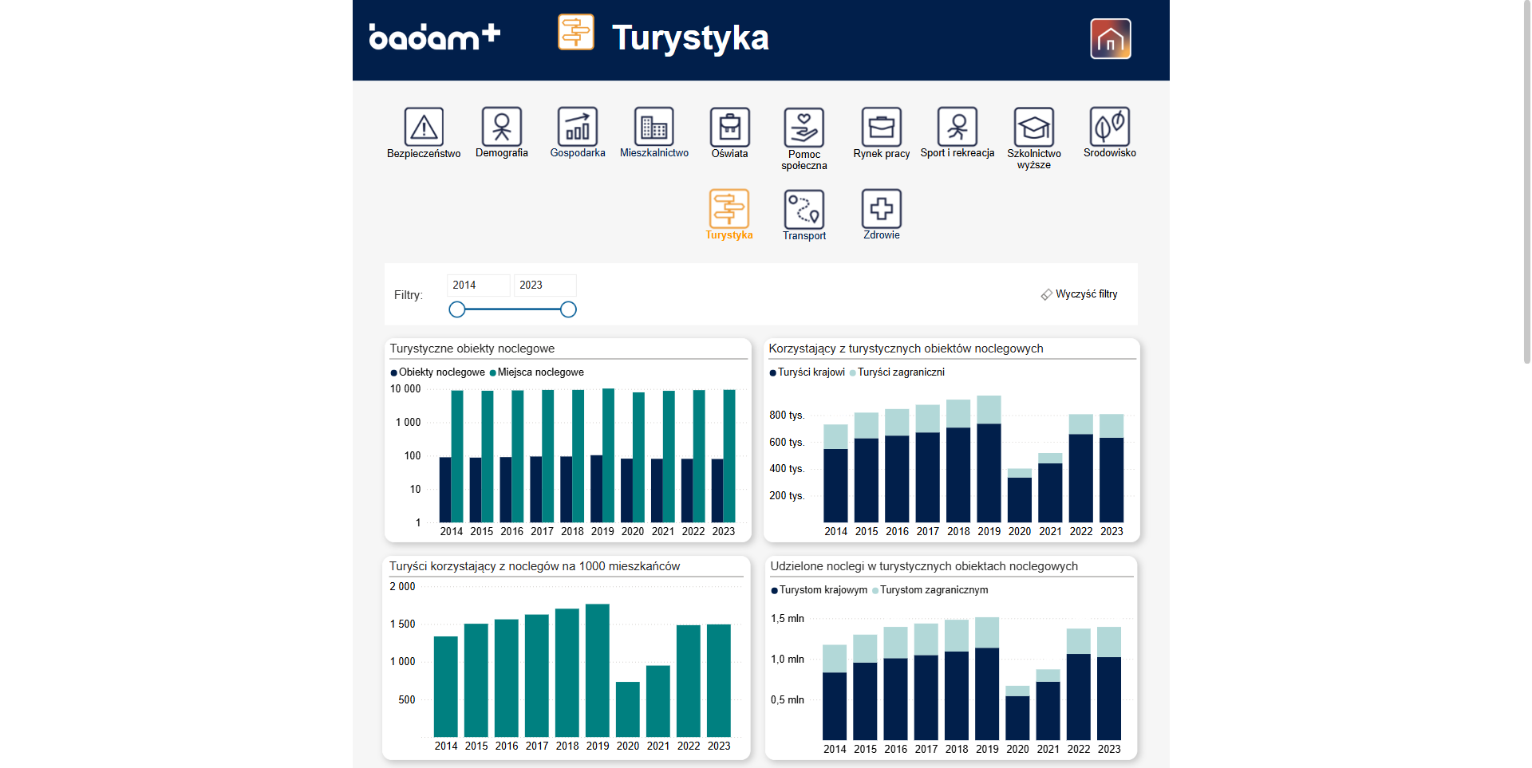Select the Demografia category icon
This screenshot has height=768, width=1532.
(501, 128)
